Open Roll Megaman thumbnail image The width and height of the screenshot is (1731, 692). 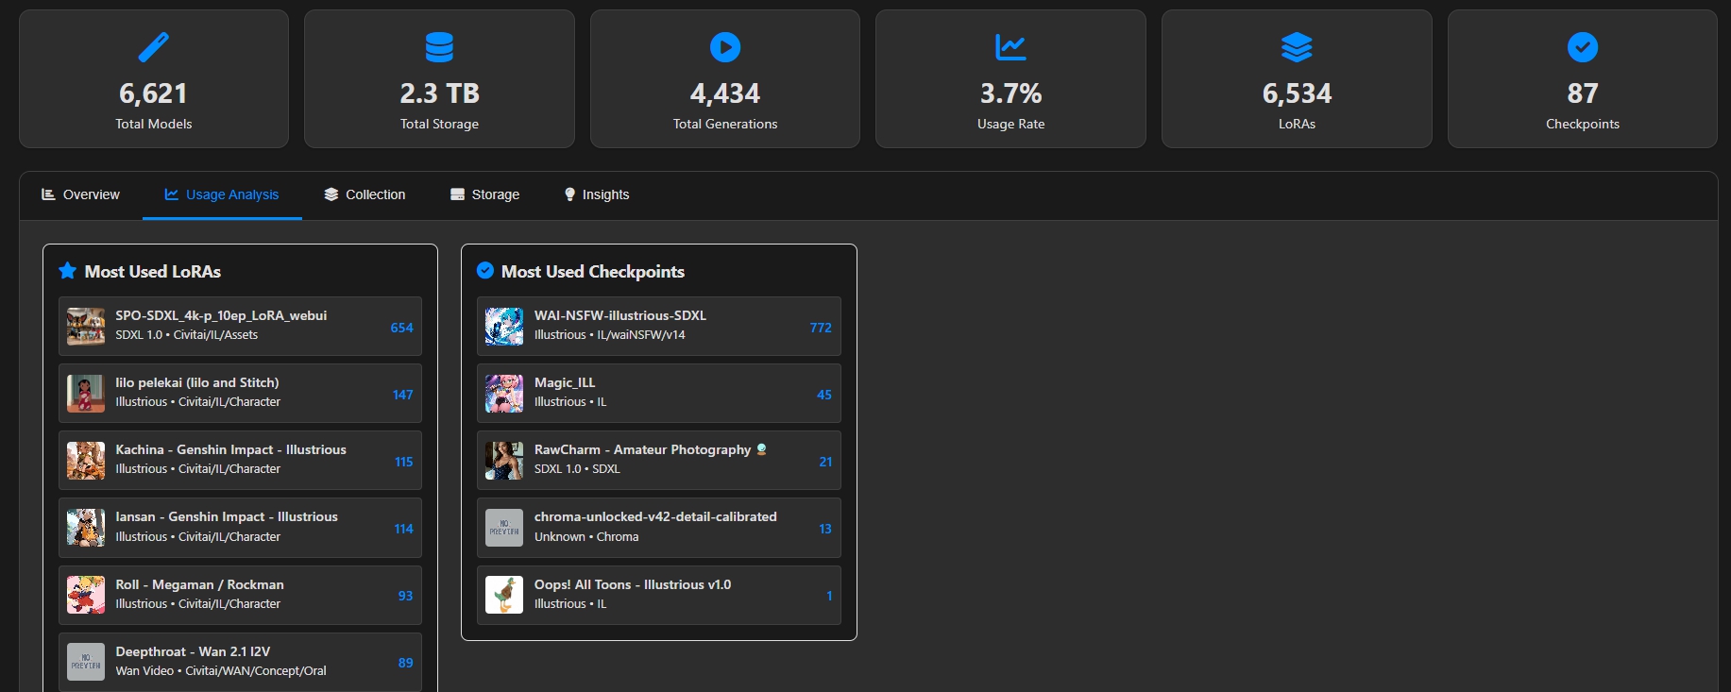click(x=86, y=596)
